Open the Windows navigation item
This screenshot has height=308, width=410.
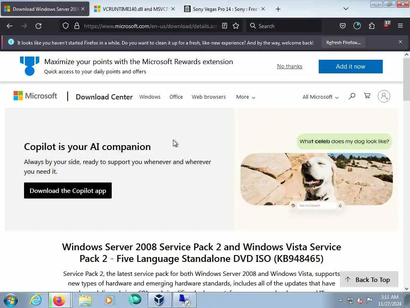click(150, 97)
